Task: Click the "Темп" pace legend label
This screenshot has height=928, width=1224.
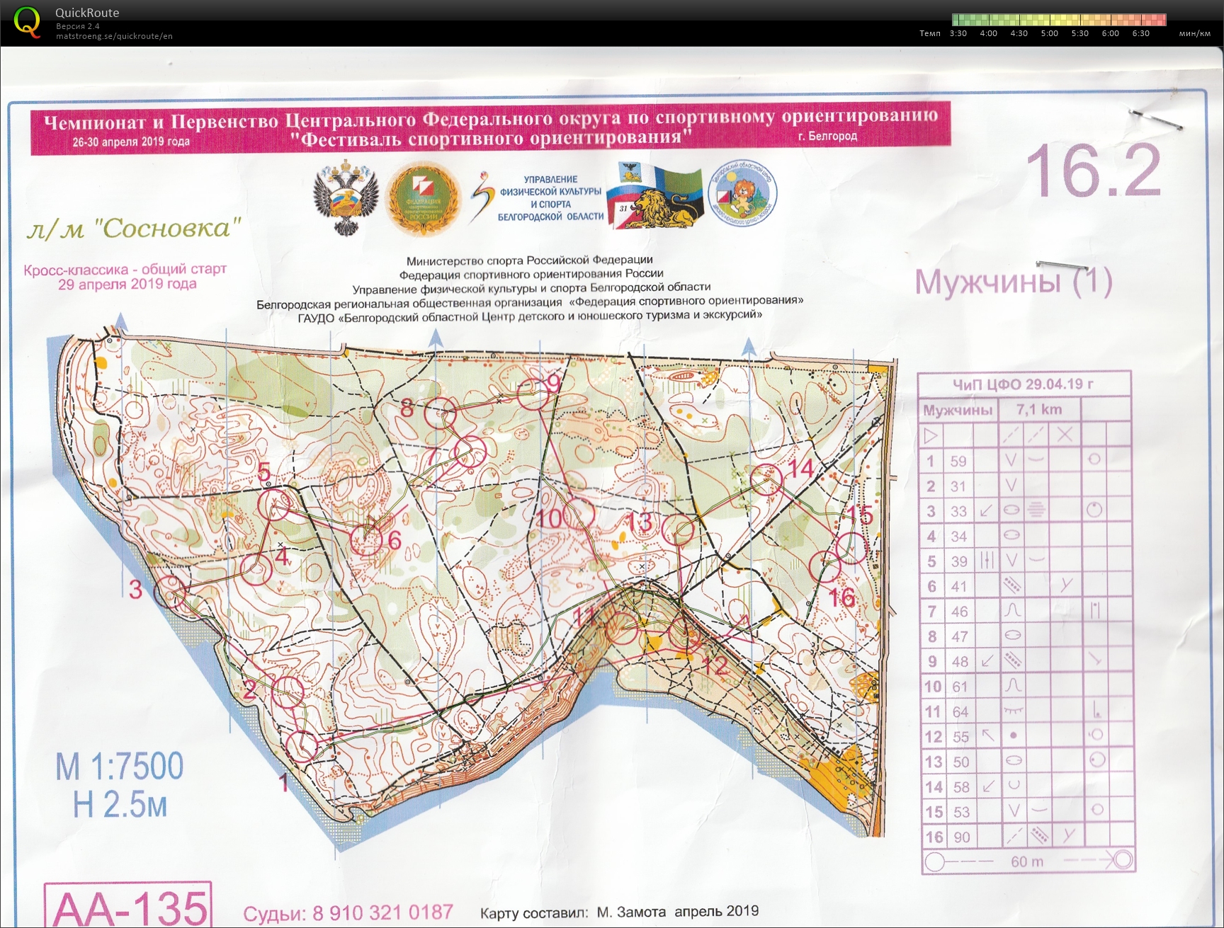Action: click(930, 33)
